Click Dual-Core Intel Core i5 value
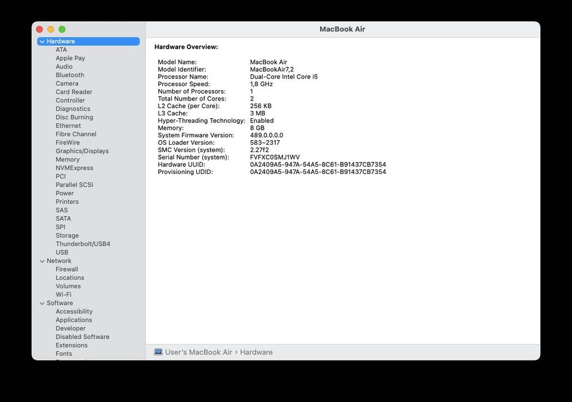The width and height of the screenshot is (572, 402). click(284, 76)
